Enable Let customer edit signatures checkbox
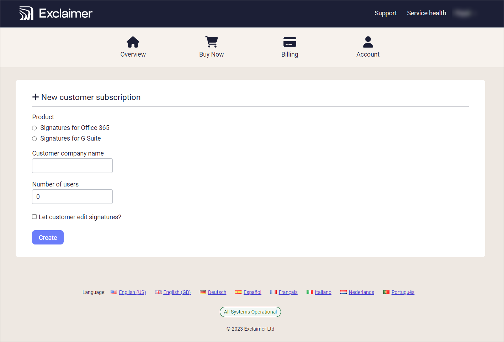Image resolution: width=504 pixels, height=342 pixels. pyautogui.click(x=35, y=217)
